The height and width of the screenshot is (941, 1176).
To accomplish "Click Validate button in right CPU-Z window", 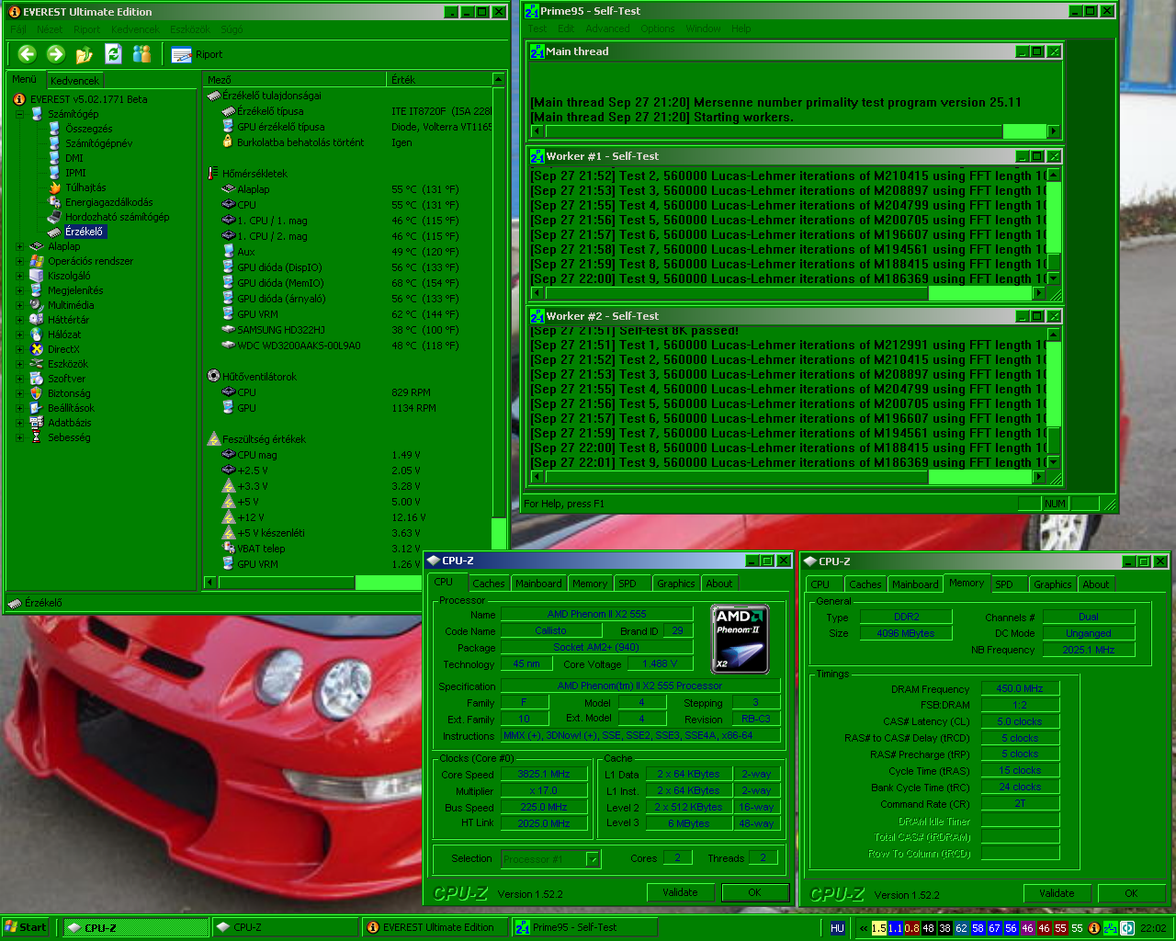I will tap(1057, 893).
